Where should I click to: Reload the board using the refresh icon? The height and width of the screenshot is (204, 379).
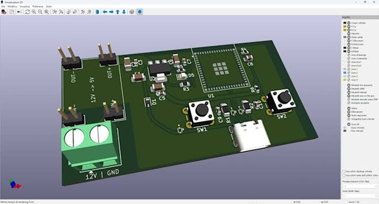[27, 12]
